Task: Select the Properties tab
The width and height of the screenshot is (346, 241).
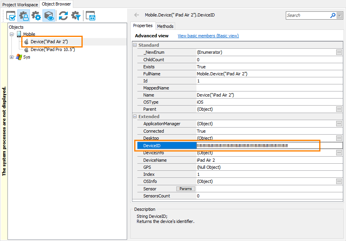Action: click(142, 26)
